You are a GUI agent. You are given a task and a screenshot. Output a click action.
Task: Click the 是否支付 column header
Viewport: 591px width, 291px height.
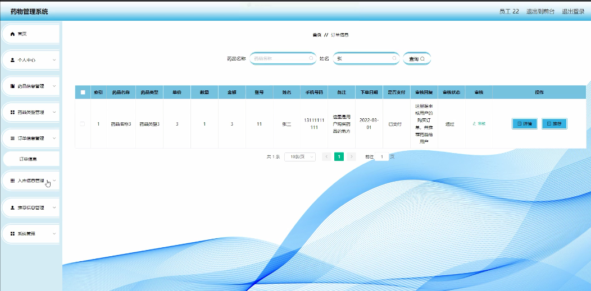[x=397, y=92]
